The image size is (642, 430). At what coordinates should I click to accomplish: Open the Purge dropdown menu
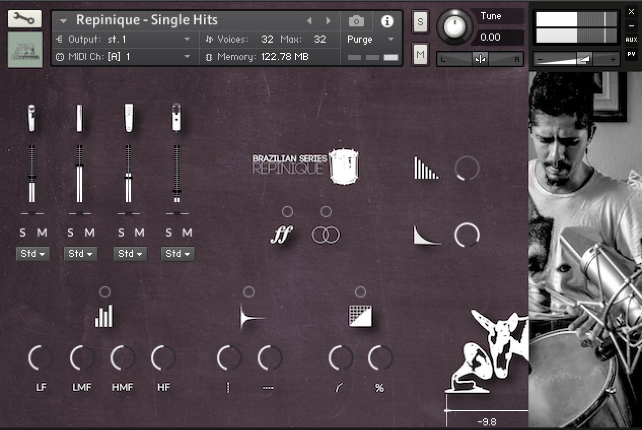371,39
